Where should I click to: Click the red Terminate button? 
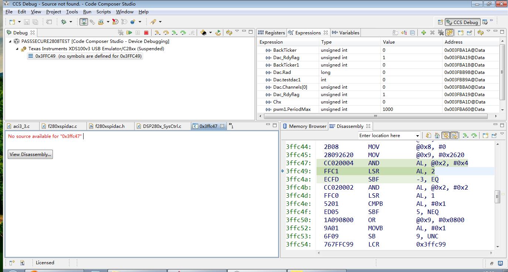point(146,33)
